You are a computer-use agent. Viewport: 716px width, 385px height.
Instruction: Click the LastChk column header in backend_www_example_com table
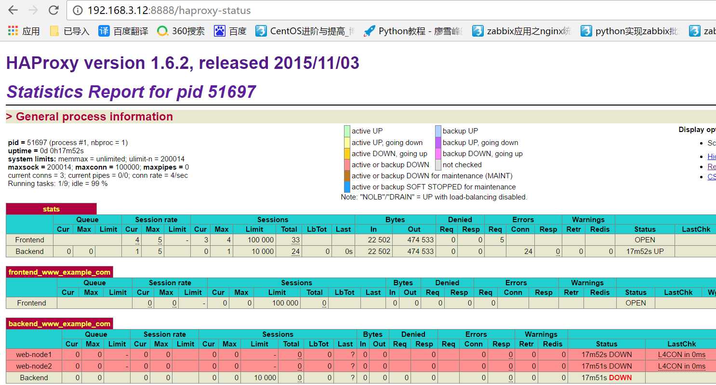pos(681,344)
